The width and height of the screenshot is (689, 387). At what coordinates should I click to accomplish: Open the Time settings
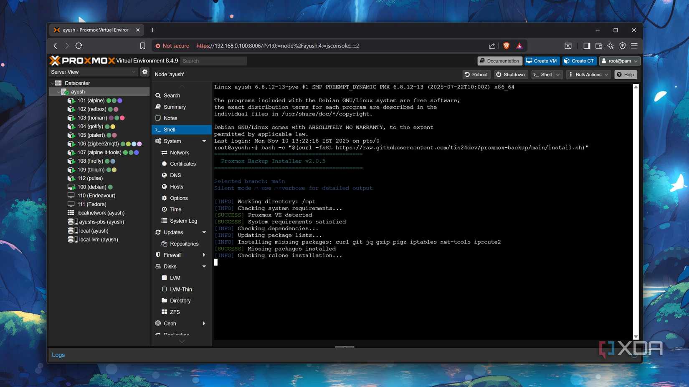[175, 209]
